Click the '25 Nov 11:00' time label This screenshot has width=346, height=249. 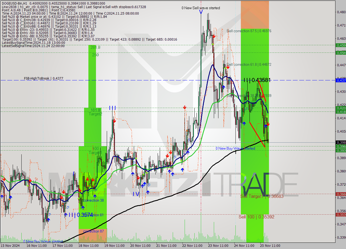tap(270, 246)
